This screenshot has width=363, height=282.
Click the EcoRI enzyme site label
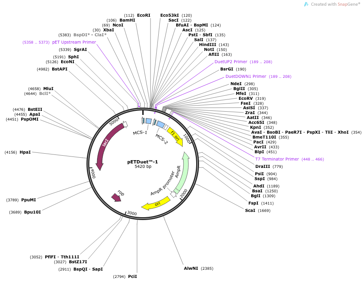144,15
